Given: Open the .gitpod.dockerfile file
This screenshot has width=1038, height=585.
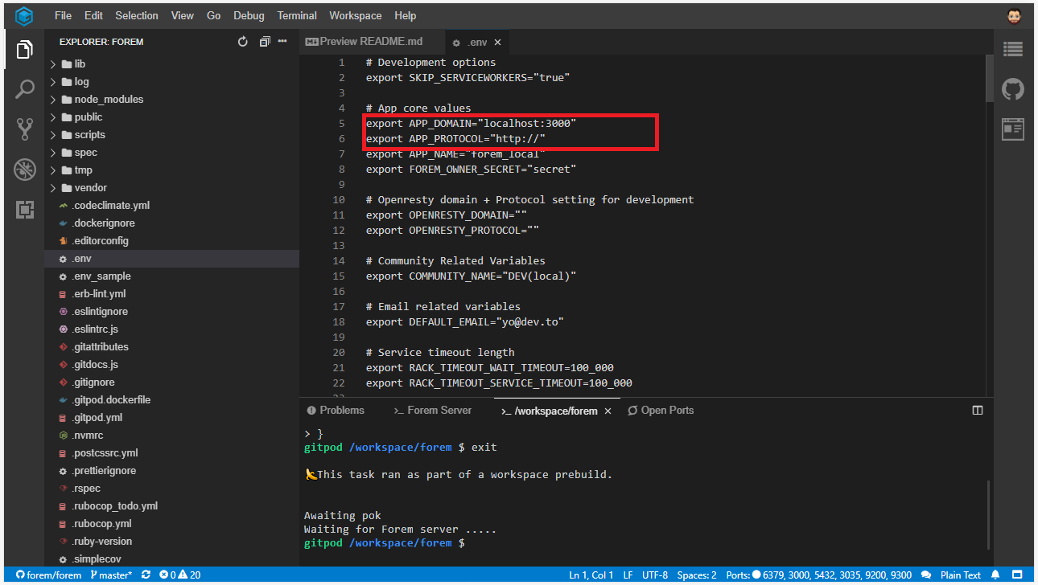Looking at the screenshot, I should click(171, 400).
